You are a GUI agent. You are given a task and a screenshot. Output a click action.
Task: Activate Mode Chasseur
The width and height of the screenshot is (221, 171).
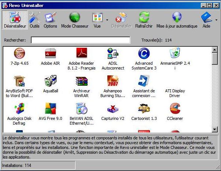coord(75,20)
